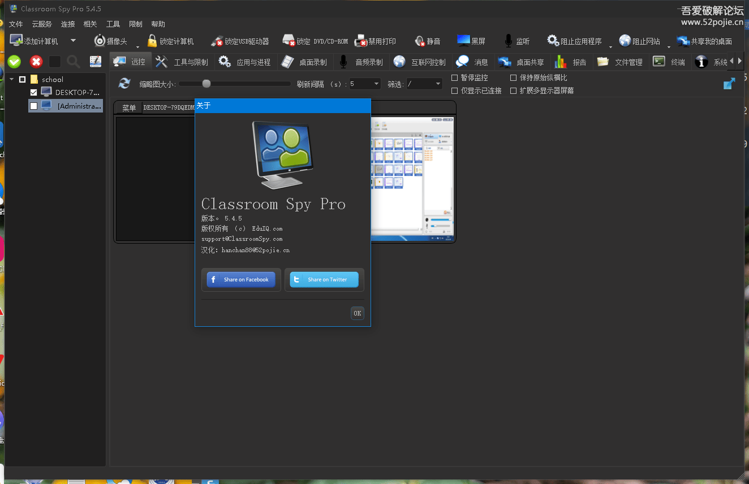
Task: Open the 互联网控制 tab
Action: tap(420, 62)
